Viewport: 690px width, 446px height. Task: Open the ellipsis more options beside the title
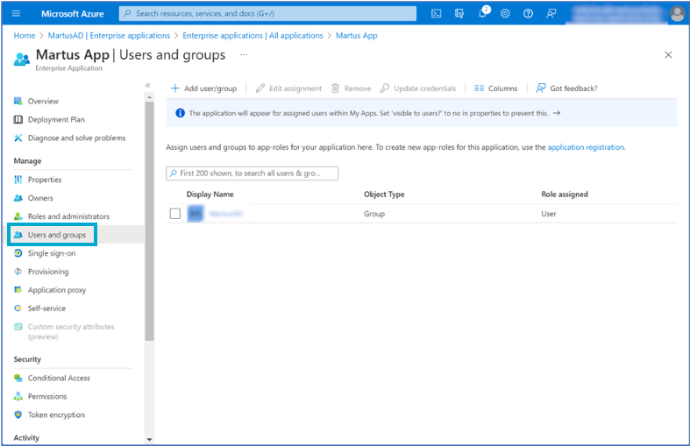click(244, 54)
